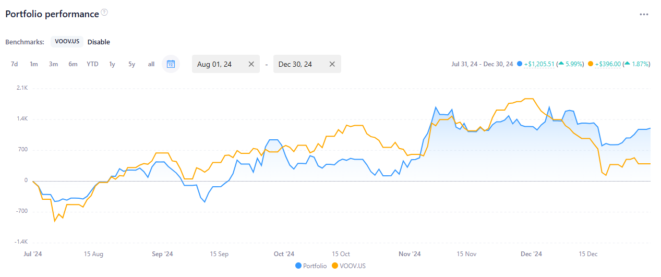Click the Jul 31, 24 - Dec 30, 24 period text
Image resolution: width=661 pixels, height=277 pixels.
(482, 64)
